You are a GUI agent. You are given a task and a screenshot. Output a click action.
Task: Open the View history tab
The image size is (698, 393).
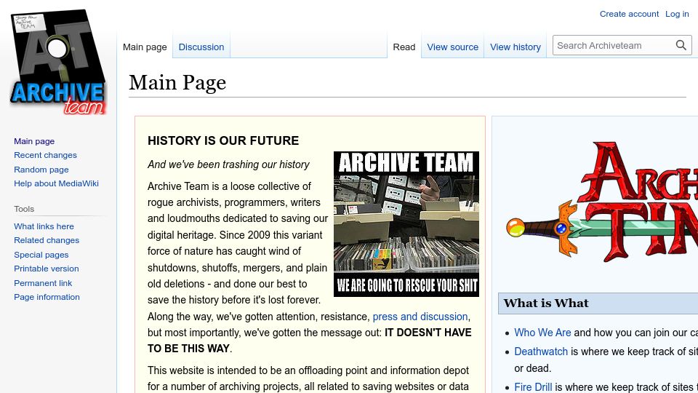coord(515,47)
